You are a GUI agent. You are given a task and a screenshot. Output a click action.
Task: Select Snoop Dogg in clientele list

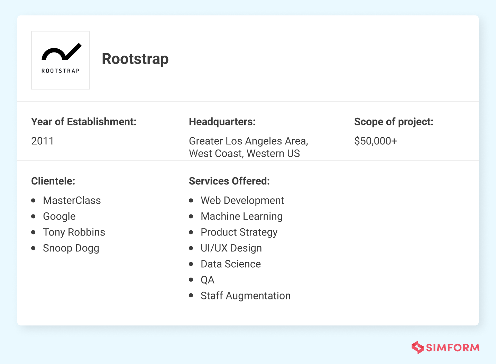71,248
